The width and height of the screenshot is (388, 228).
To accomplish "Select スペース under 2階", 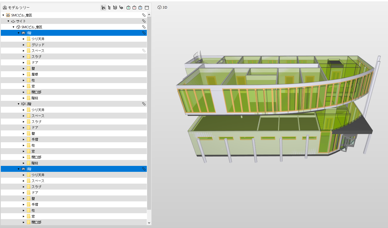I will click(x=74, y=116).
